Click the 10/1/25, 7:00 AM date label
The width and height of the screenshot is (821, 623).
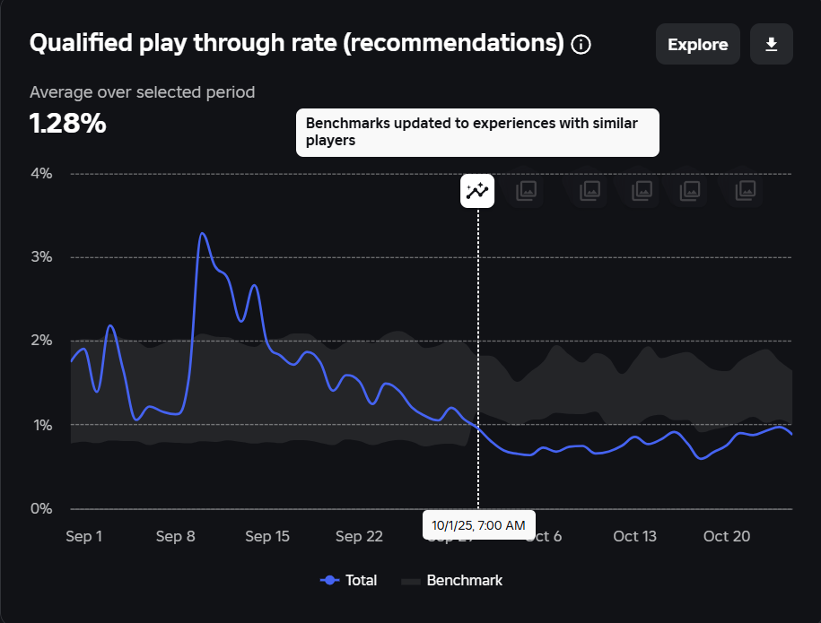pyautogui.click(x=478, y=525)
